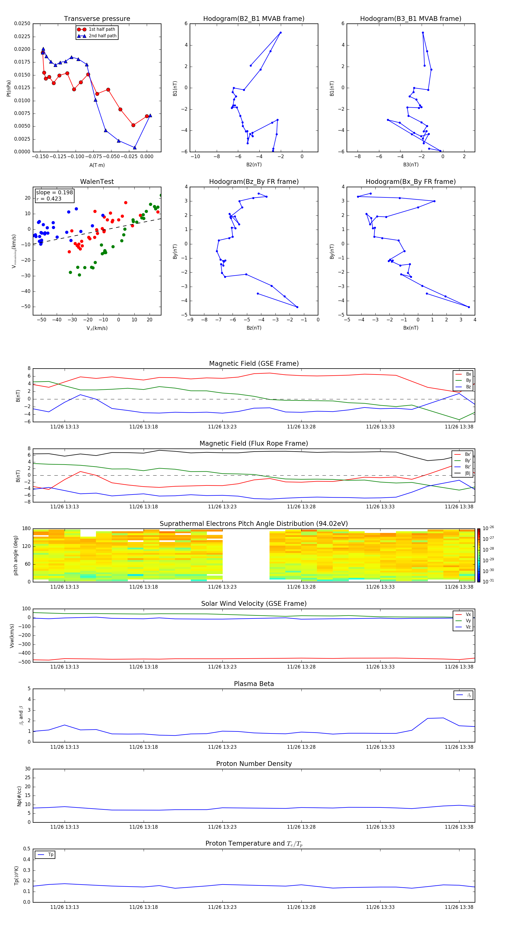
Task: Click the 'Hodogram(B2_B1 MVAB frame)' title
Action: [x=254, y=19]
